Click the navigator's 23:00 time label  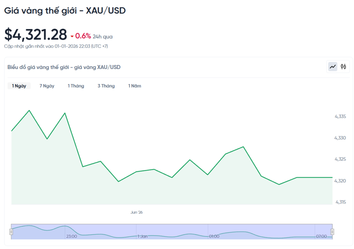pyautogui.click(x=72, y=236)
